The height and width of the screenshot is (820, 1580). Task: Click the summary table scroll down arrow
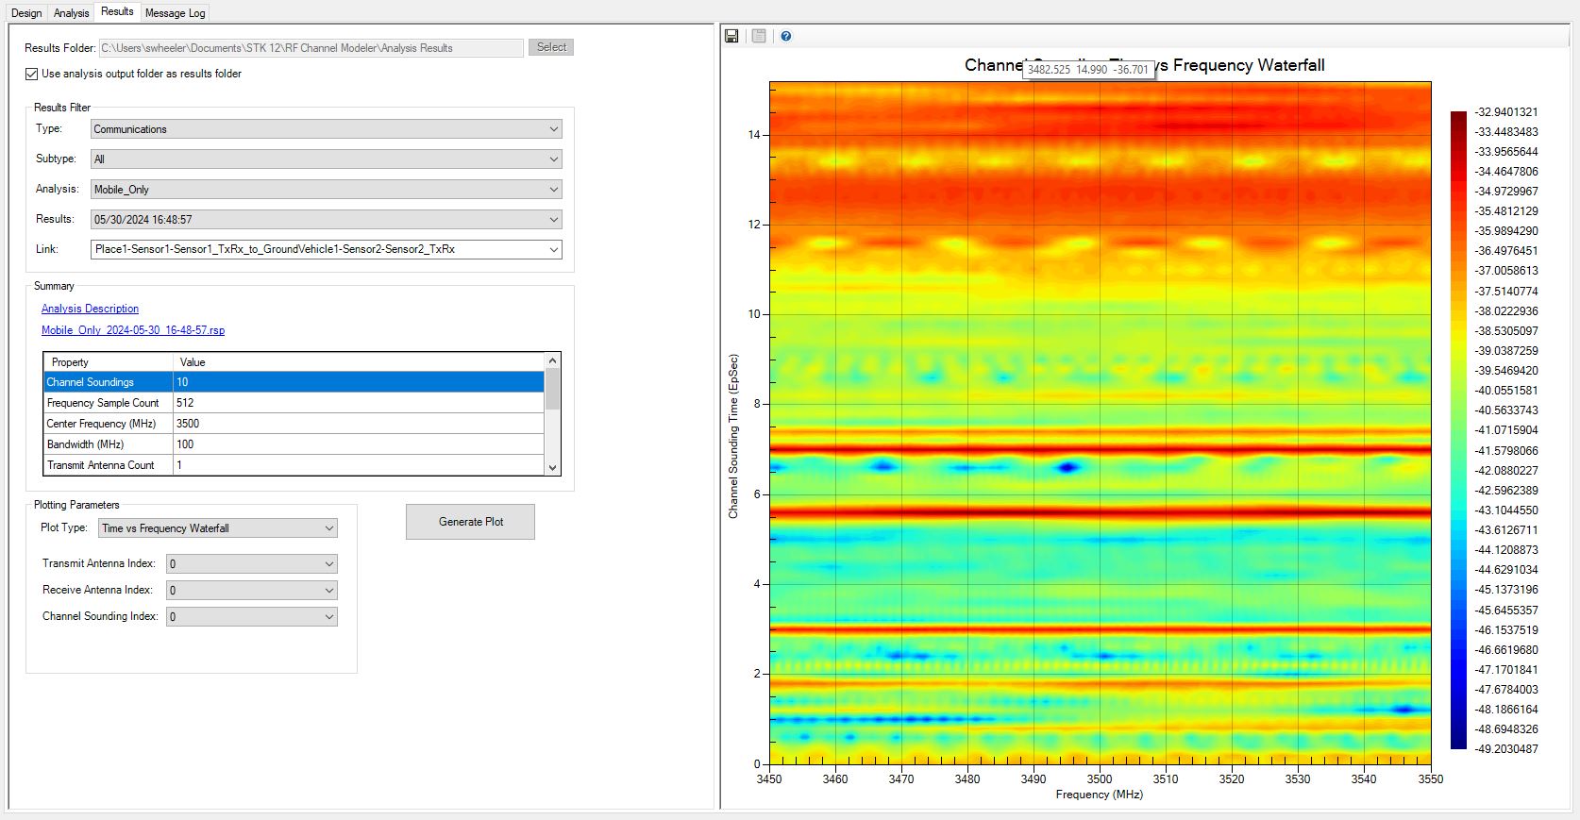[553, 467]
